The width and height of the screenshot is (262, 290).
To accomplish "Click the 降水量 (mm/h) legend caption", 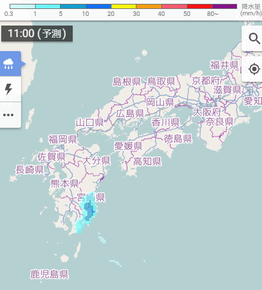I will tap(251, 10).
